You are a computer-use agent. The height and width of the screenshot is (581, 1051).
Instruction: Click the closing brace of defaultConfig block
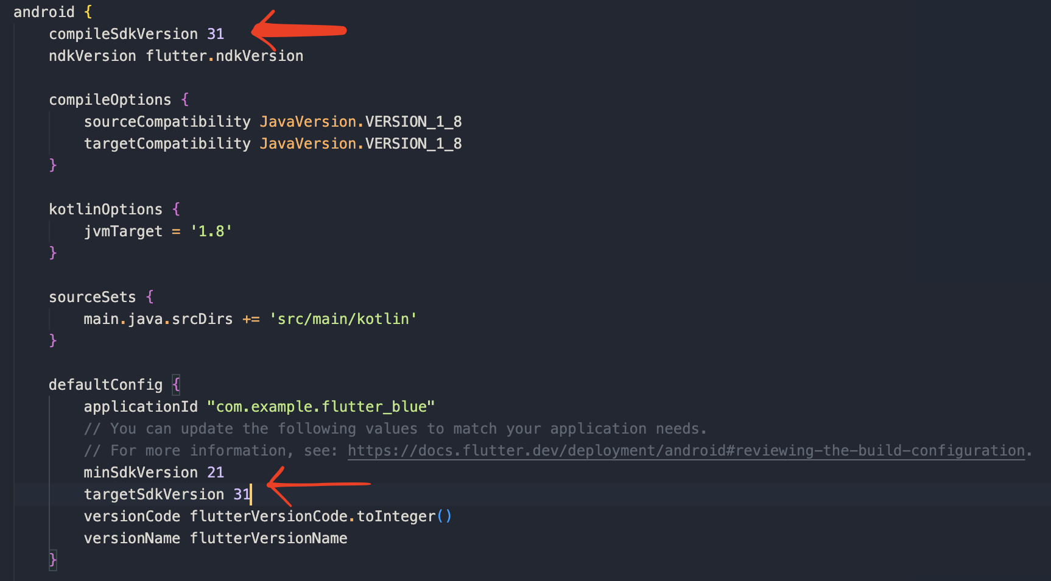coord(53,560)
